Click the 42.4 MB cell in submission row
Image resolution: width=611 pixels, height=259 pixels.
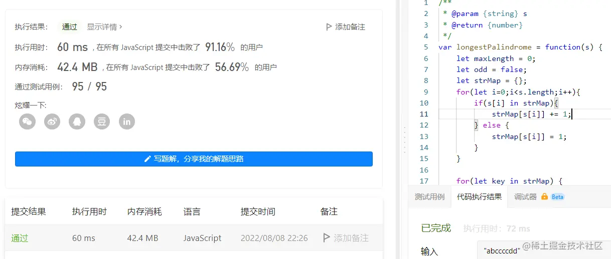pyautogui.click(x=143, y=238)
